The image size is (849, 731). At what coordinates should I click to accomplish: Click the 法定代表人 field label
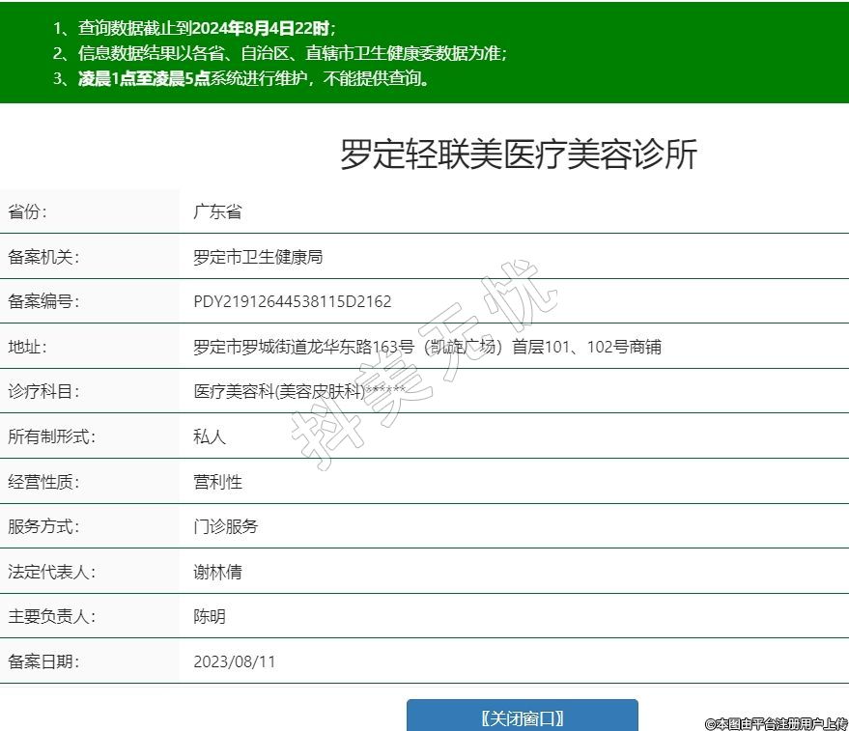pyautogui.click(x=52, y=572)
